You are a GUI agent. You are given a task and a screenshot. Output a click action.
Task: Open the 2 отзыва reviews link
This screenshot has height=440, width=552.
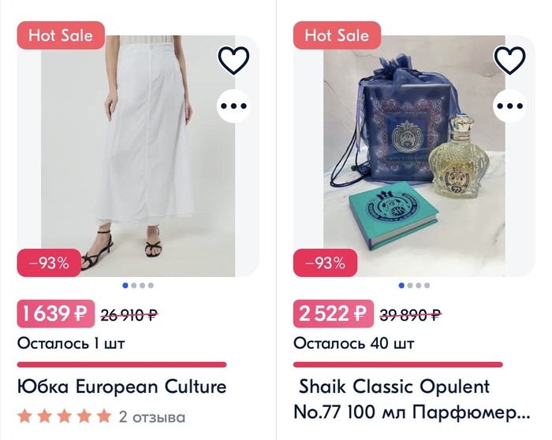pyautogui.click(x=151, y=417)
